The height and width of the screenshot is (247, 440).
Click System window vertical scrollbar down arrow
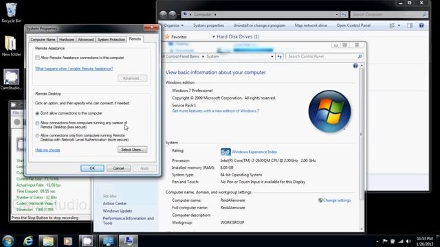(x=362, y=229)
